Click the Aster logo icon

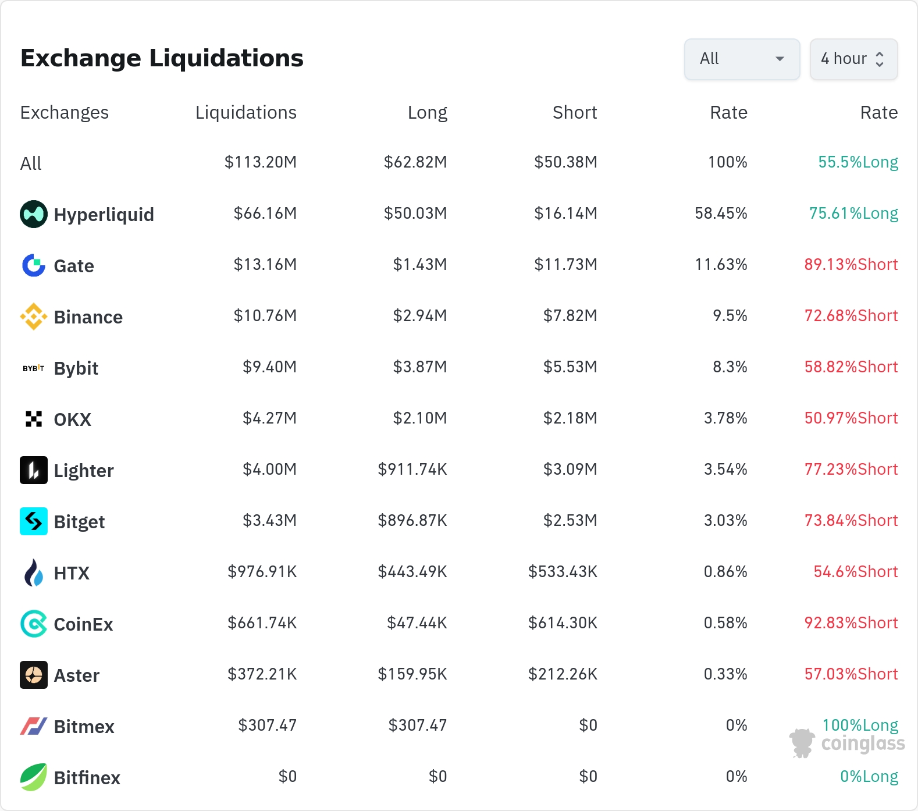tap(34, 675)
